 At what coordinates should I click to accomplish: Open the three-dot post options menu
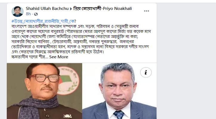[x=147, y=11]
